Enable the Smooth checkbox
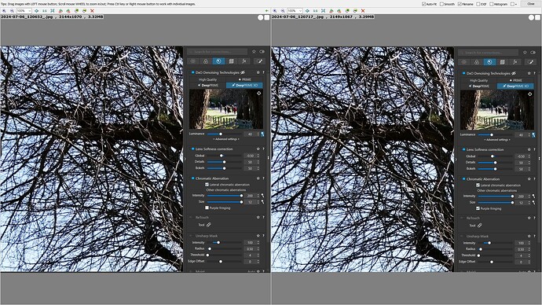This screenshot has width=542, height=305. tap(441, 4)
